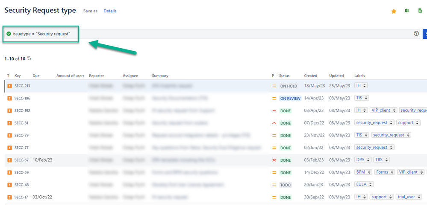
Task: Click issue type icon for SECC-81
Action: pyautogui.click(x=9, y=123)
